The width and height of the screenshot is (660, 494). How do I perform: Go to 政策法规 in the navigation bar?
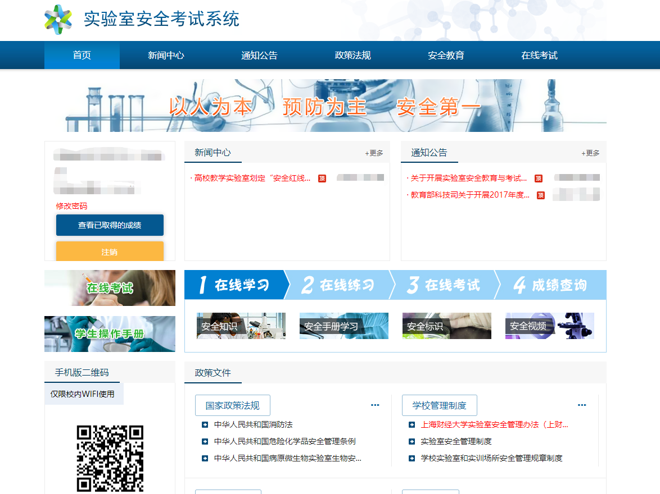click(352, 56)
